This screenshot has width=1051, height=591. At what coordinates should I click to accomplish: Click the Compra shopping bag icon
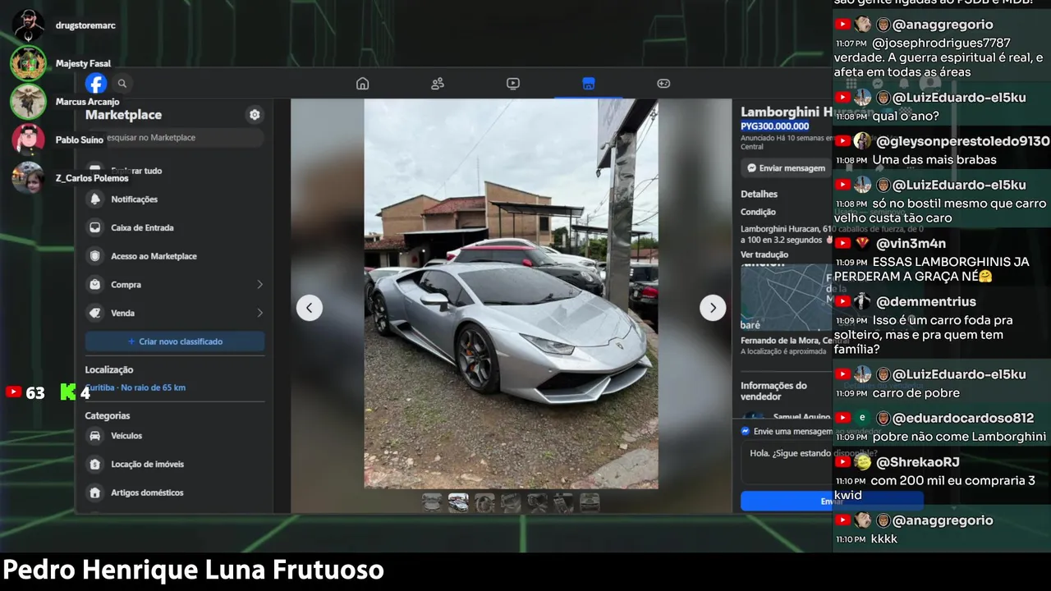coord(95,285)
